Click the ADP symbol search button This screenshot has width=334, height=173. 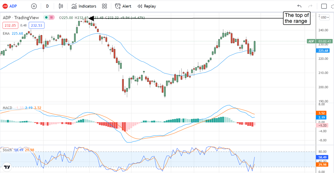click(x=9, y=6)
